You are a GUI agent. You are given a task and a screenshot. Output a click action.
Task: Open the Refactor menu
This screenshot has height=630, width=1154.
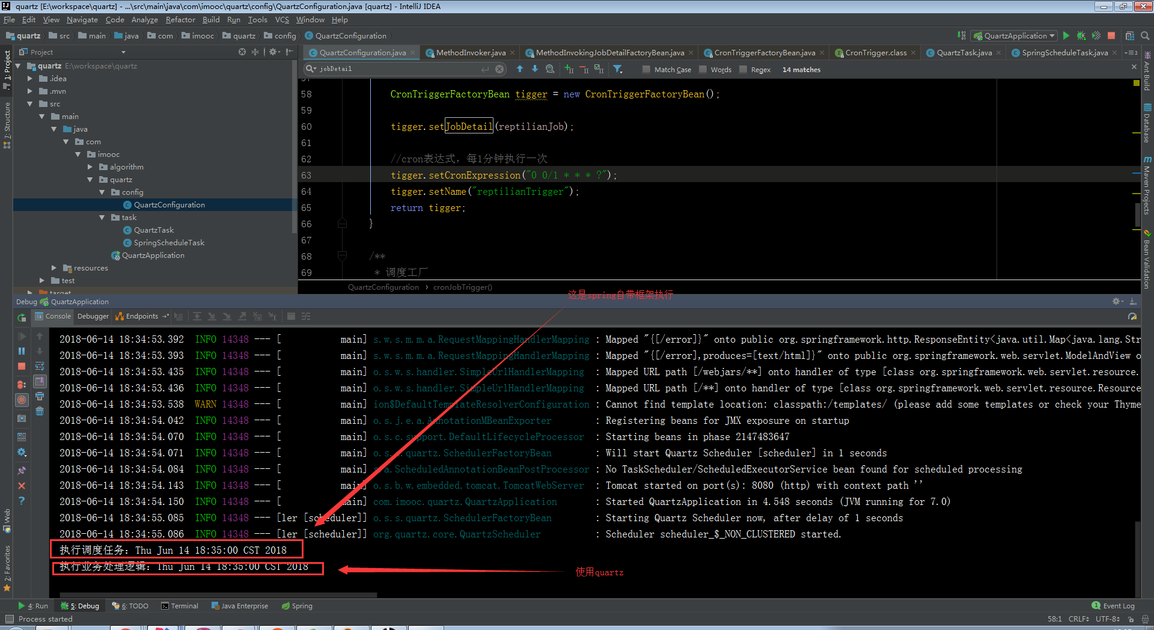[x=180, y=20]
